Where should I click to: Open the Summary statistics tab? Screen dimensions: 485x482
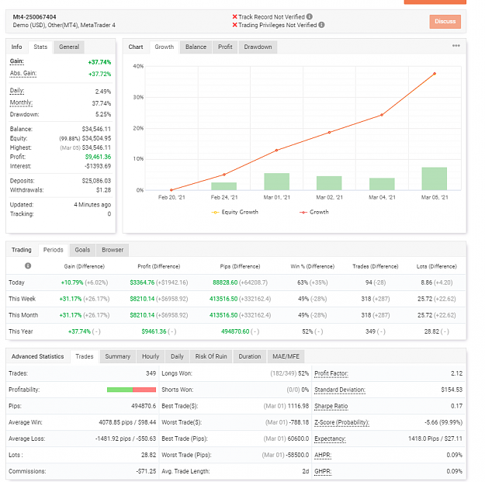(117, 357)
